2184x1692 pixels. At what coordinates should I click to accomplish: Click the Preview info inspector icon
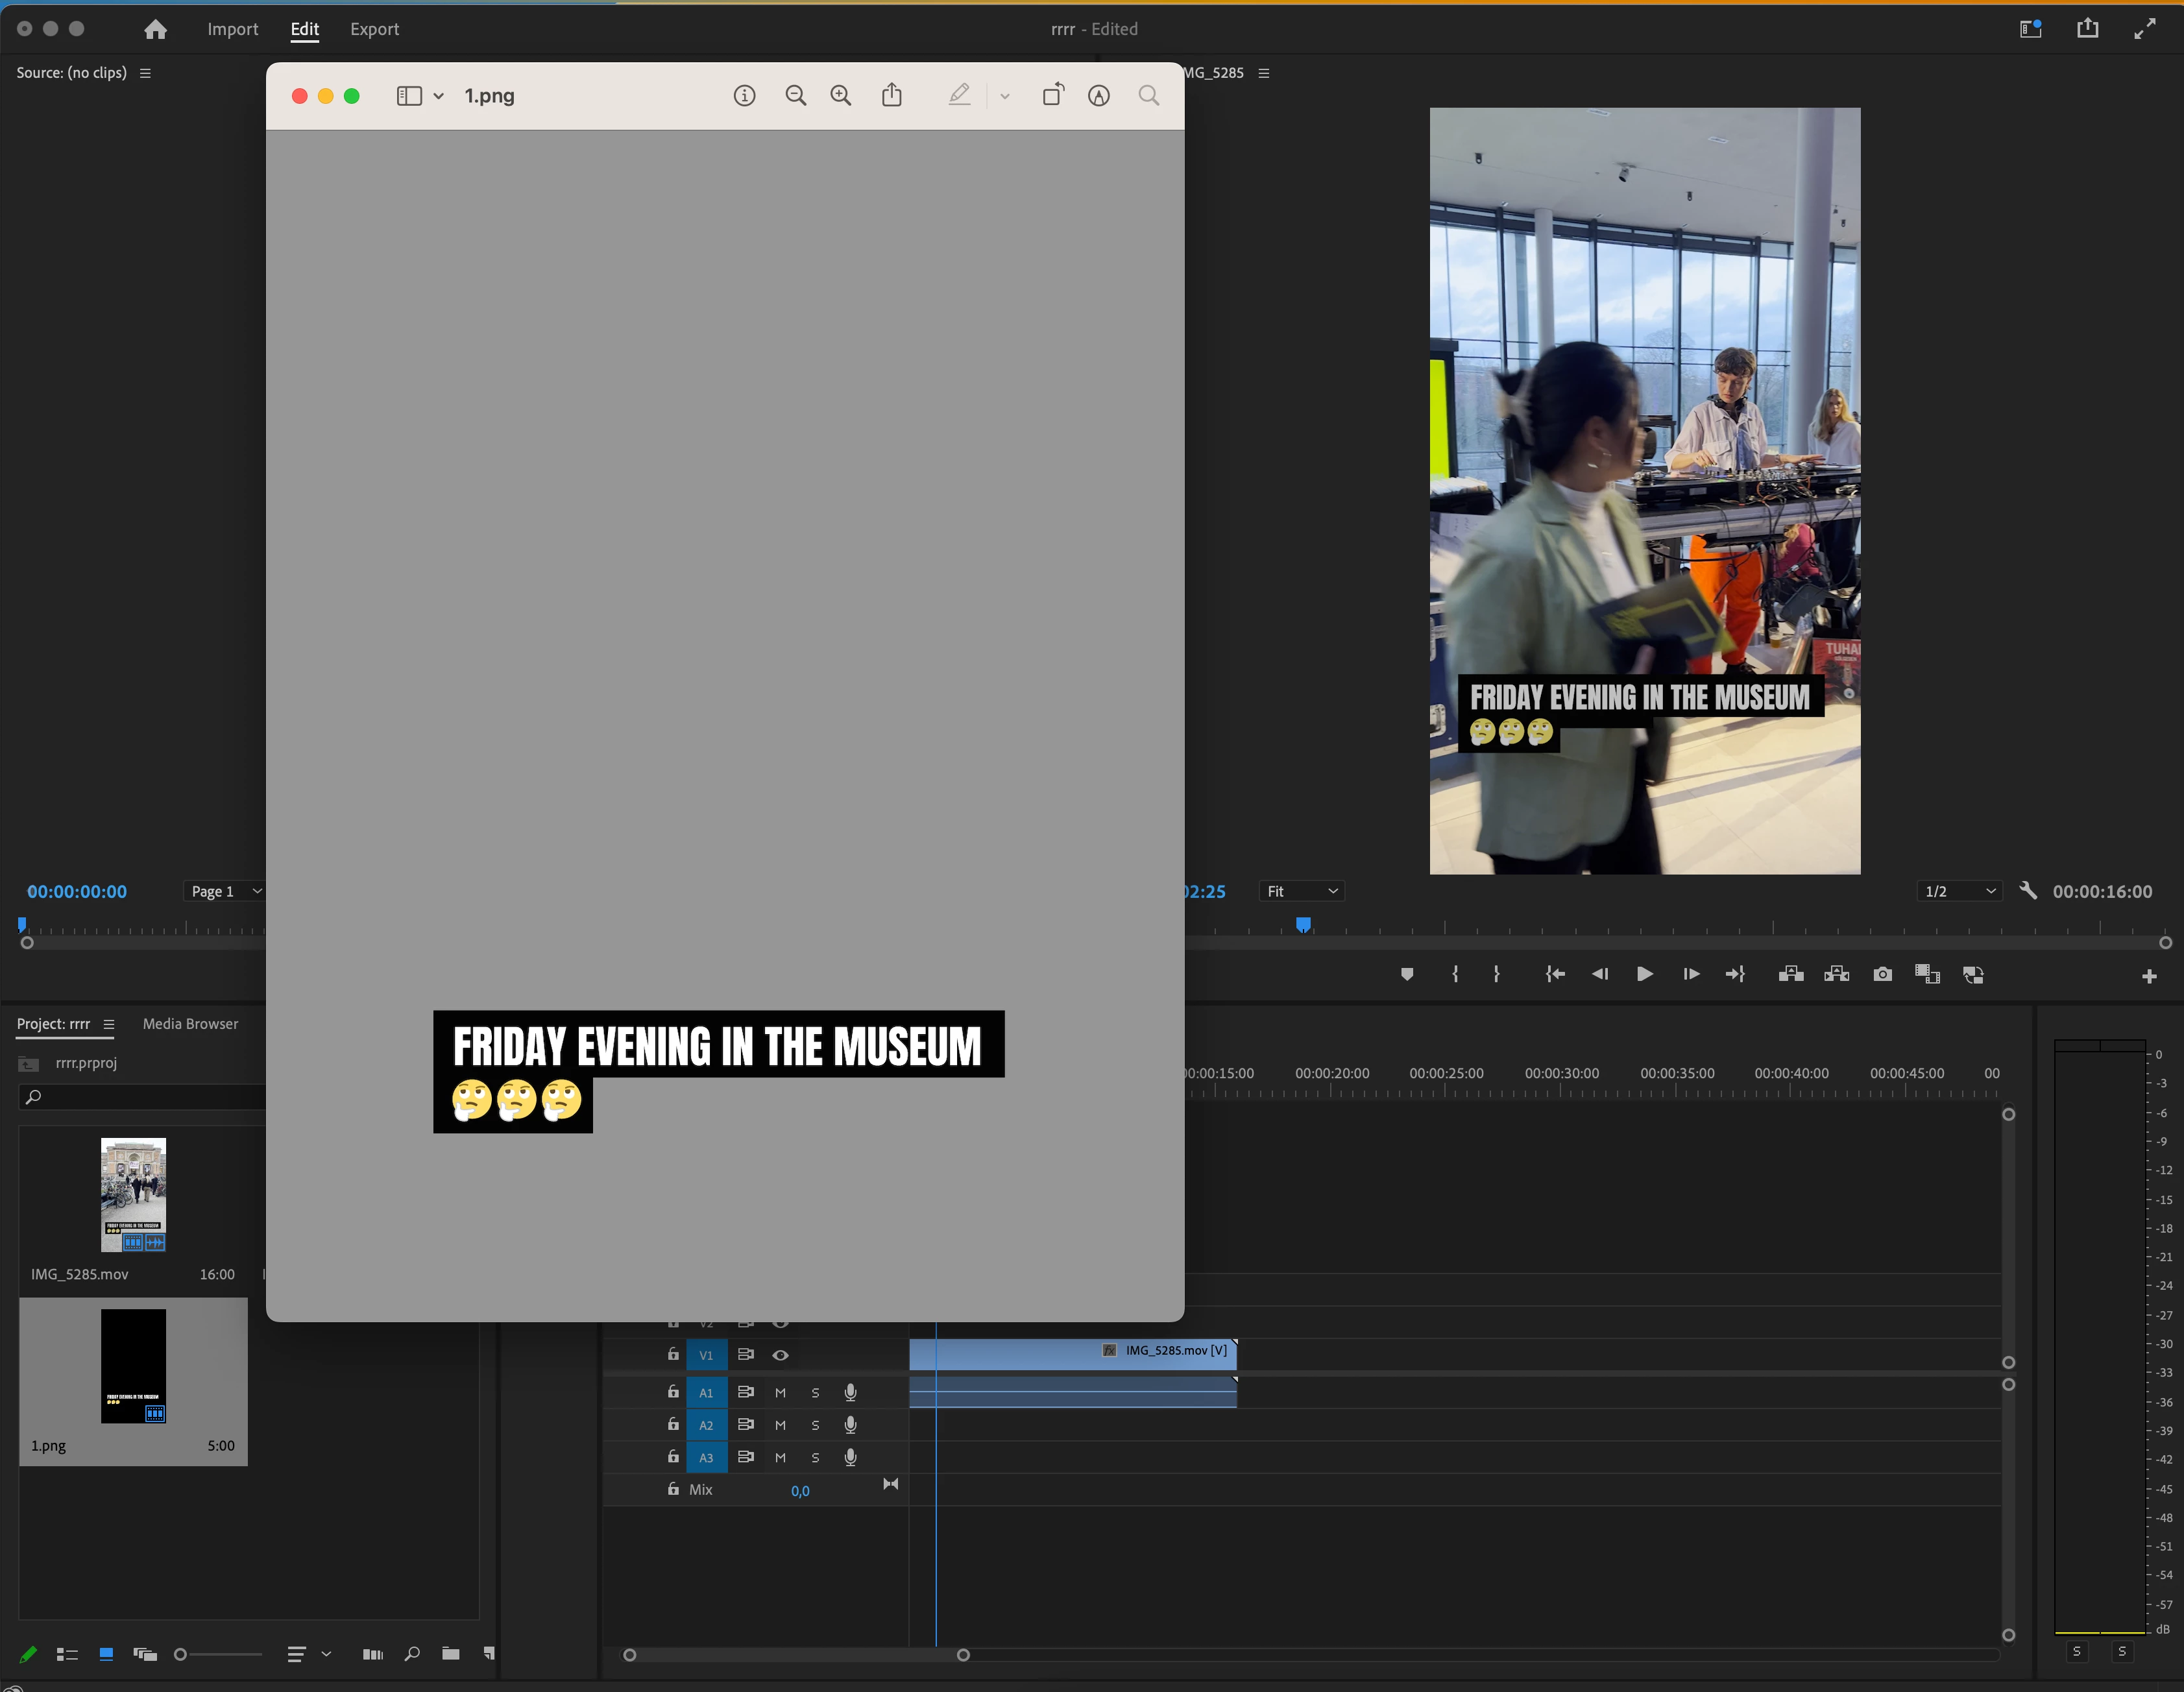pyautogui.click(x=744, y=95)
